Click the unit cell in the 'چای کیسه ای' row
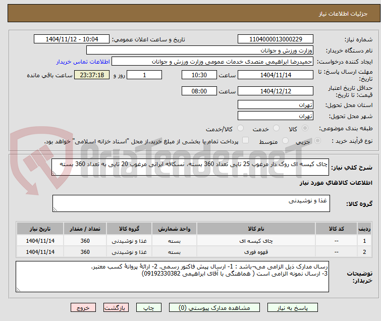The height and width of the screenshot is (321, 381). pos(174,241)
